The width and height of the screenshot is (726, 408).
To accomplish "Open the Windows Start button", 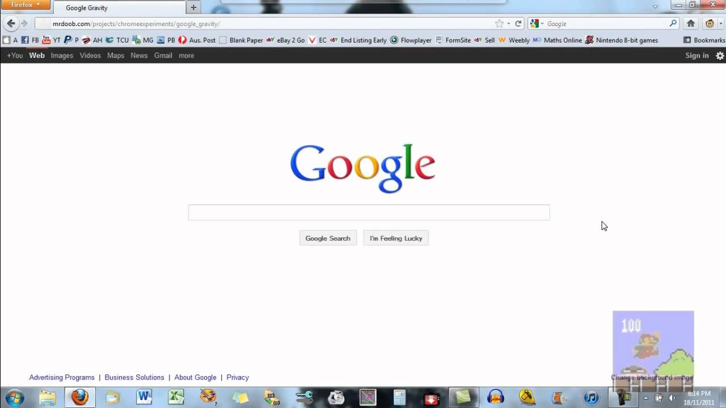I will pyautogui.click(x=15, y=397).
